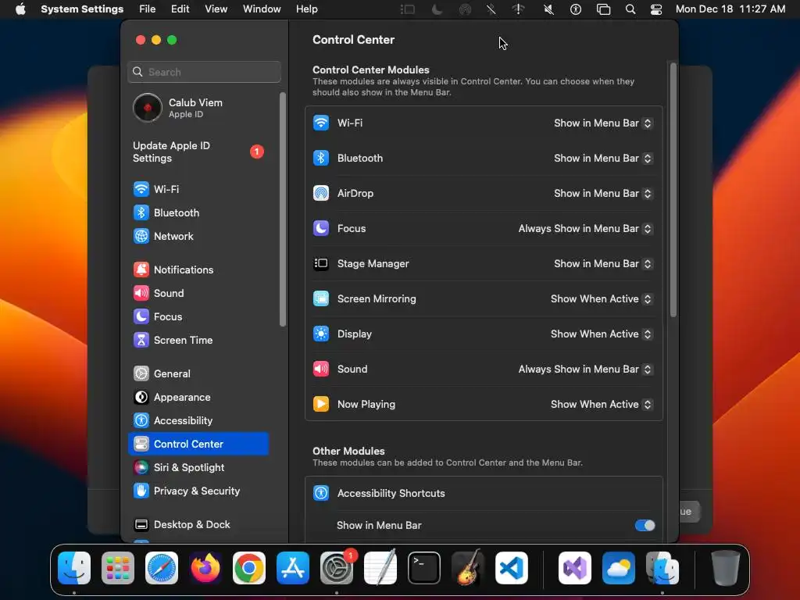Image resolution: width=800 pixels, height=600 pixels.
Task: Open the Window menu
Action: 262,9
